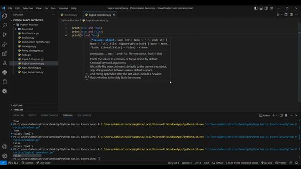The image size is (301, 169).
Task: Toggle the Secondary Side Bar layout icon
Action: click(x=266, y=8)
